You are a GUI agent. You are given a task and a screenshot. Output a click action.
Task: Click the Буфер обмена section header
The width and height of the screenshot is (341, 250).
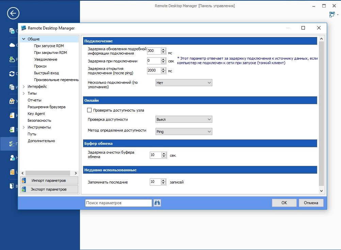coord(200,143)
